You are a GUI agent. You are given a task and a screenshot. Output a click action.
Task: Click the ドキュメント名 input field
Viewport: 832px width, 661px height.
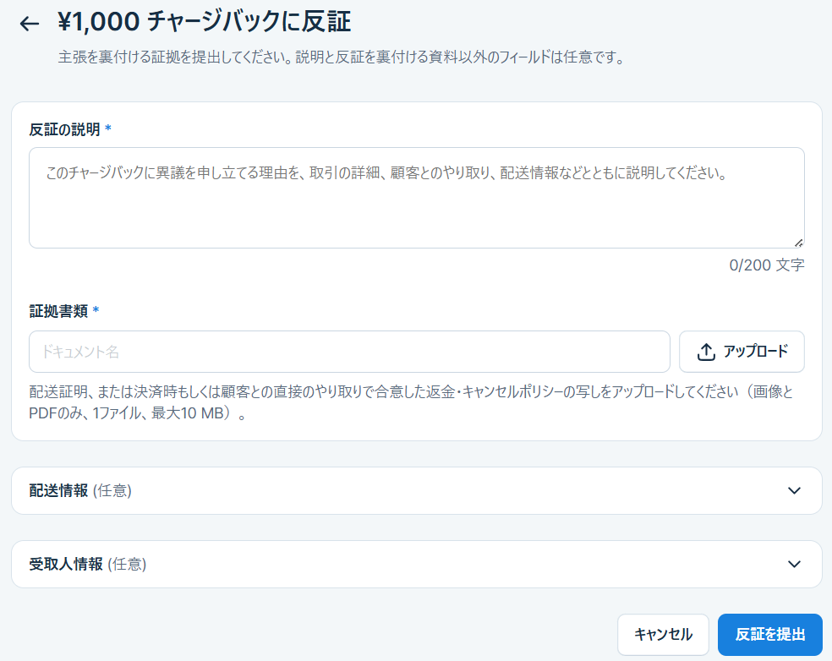(x=349, y=352)
